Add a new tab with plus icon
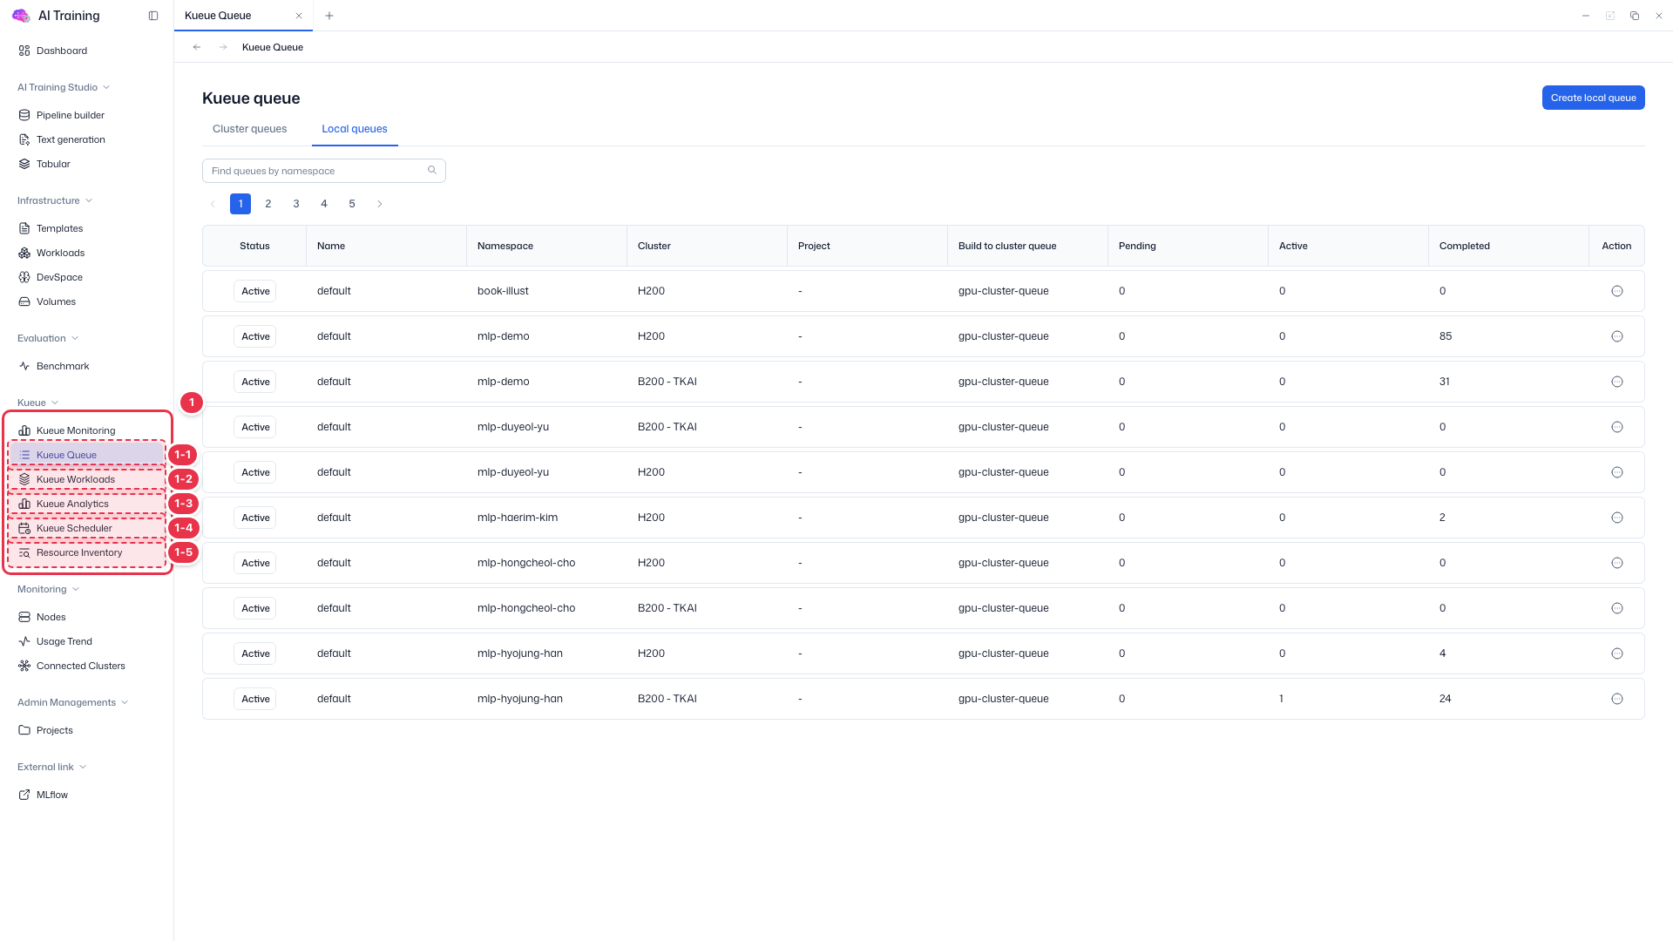The height and width of the screenshot is (941, 1673). (329, 16)
